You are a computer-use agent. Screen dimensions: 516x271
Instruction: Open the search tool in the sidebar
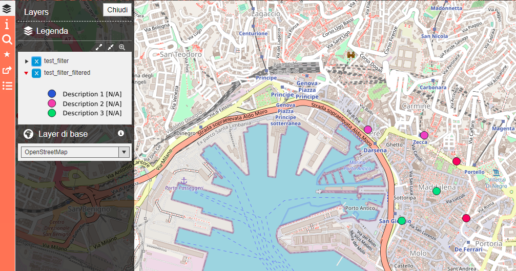coord(7,39)
